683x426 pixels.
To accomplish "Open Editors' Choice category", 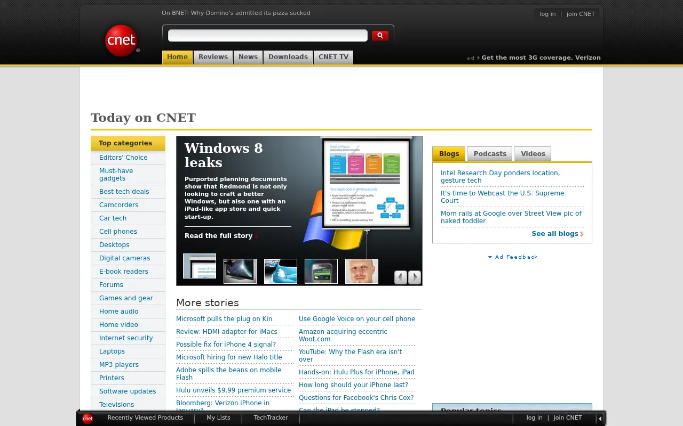I will (123, 158).
